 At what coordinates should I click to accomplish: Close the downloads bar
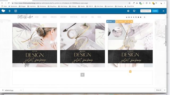click(165, 90)
